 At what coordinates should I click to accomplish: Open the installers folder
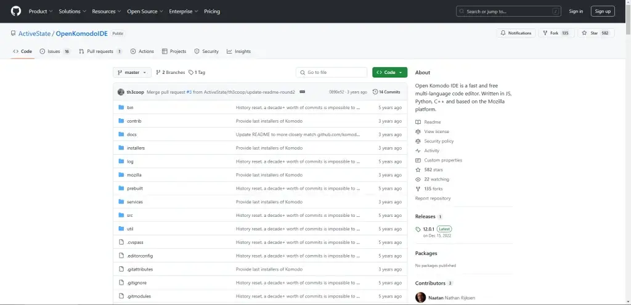[x=136, y=148]
